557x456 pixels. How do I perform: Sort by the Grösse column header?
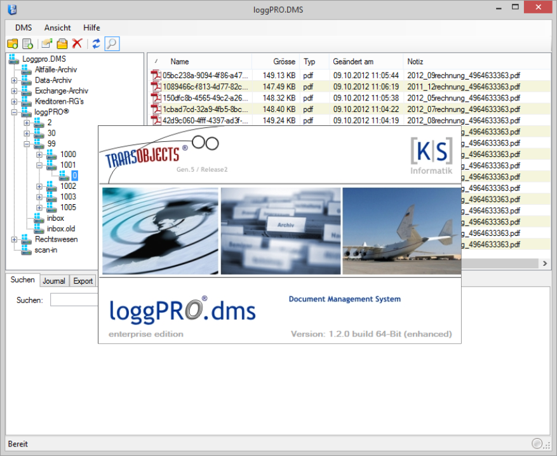276,62
